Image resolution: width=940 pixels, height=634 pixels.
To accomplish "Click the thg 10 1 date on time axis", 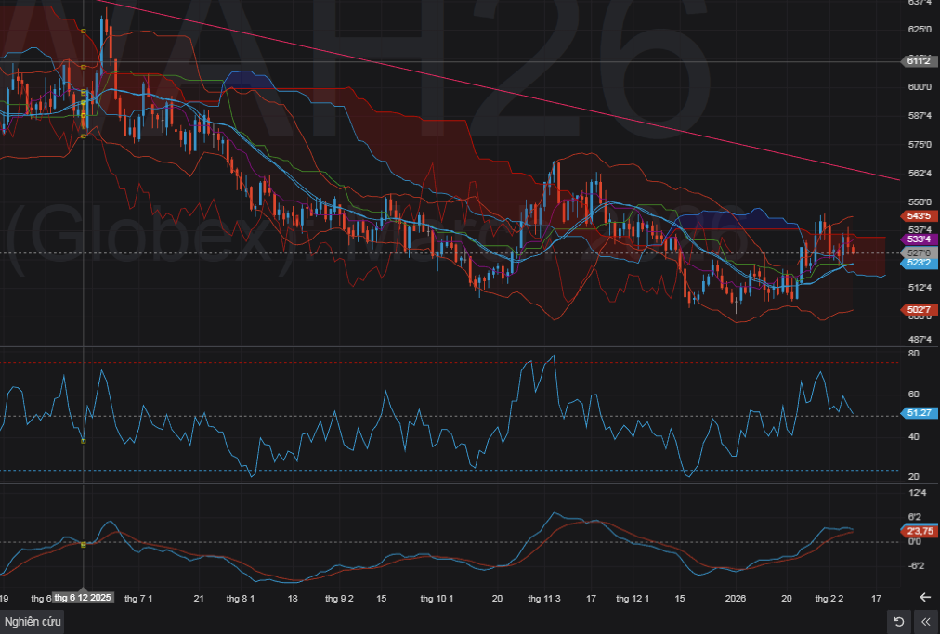I will pyautogui.click(x=437, y=599).
